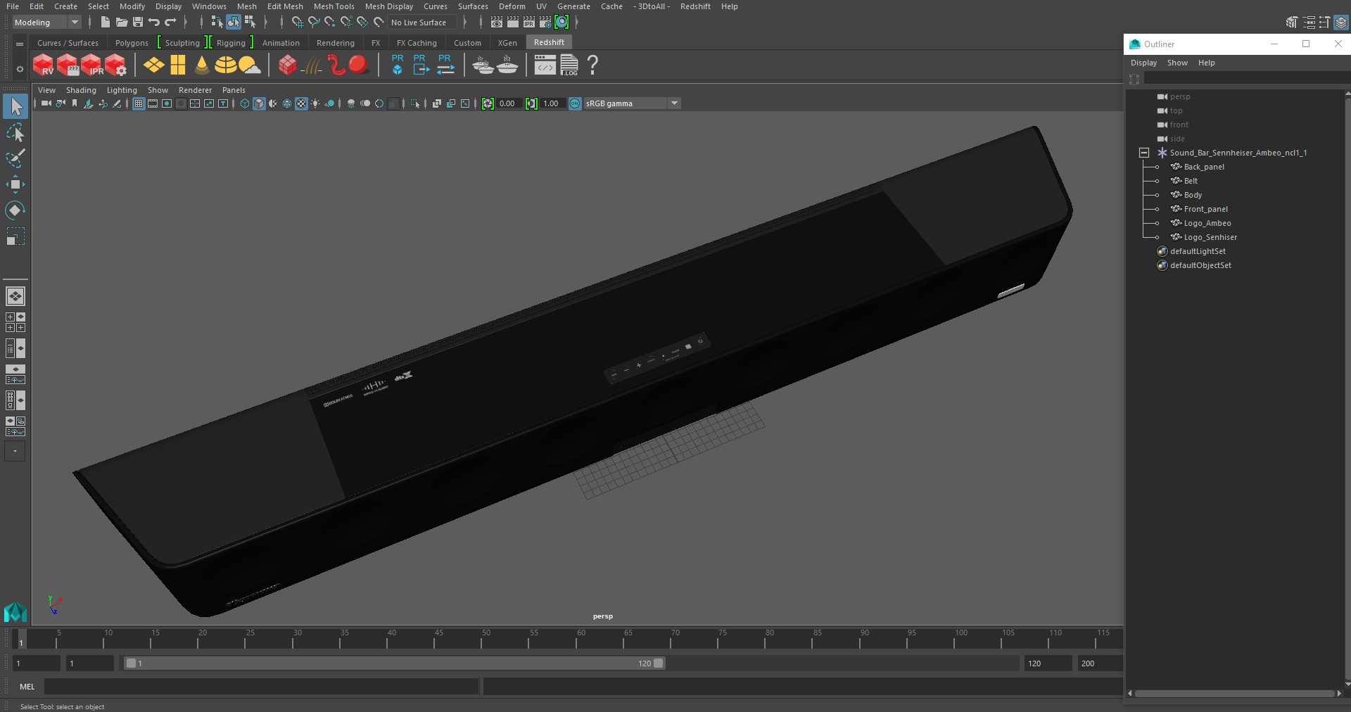Open the Outliner Display menu
The height and width of the screenshot is (712, 1351).
1143,63
